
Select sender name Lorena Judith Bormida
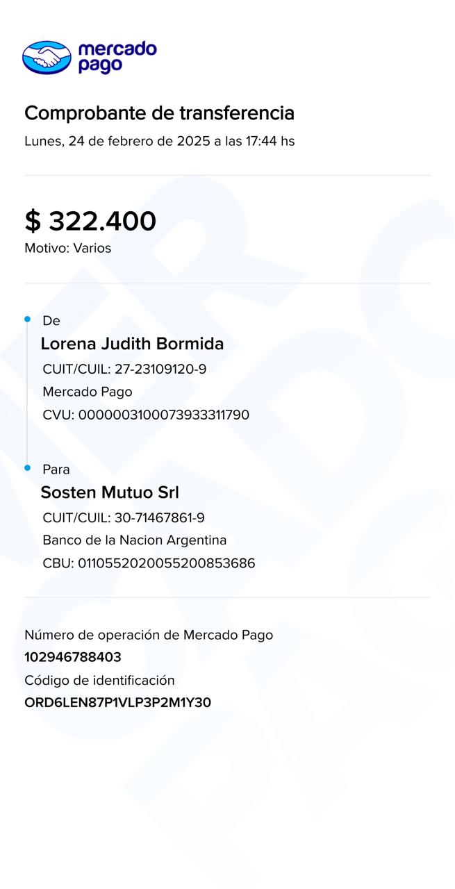(x=132, y=344)
